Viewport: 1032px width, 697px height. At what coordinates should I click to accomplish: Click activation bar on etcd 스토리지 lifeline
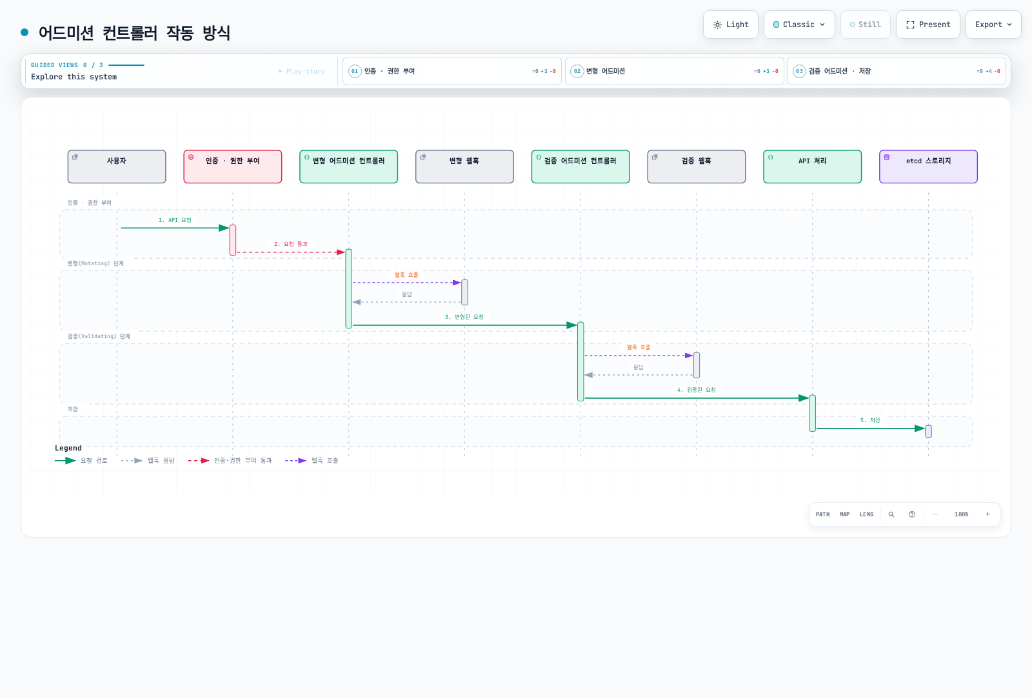pyautogui.click(x=929, y=431)
